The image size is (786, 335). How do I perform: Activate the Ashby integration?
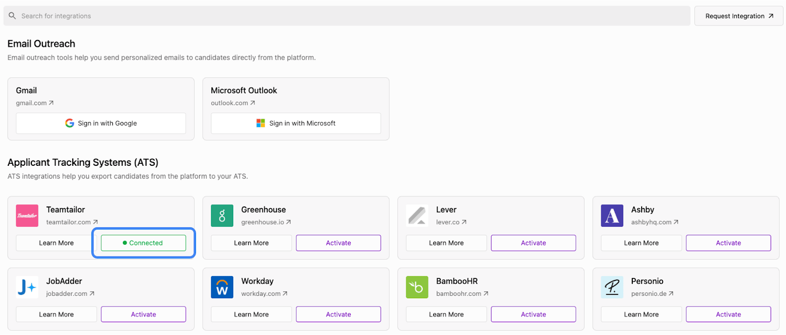click(729, 243)
